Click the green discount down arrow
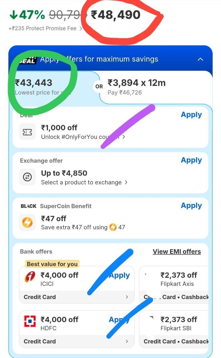Image resolution: width=221 pixels, height=358 pixels. pos(13,15)
